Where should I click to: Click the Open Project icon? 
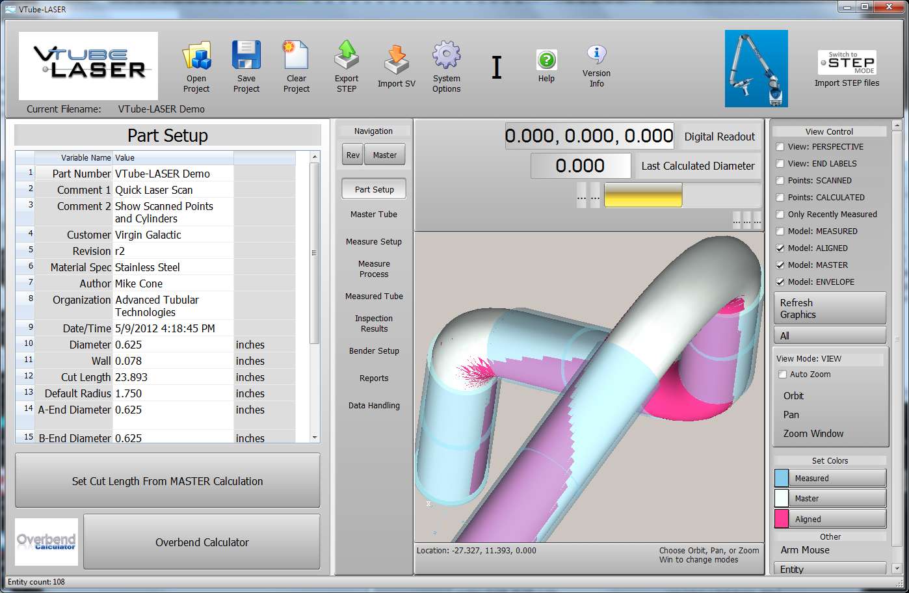pyautogui.click(x=196, y=56)
